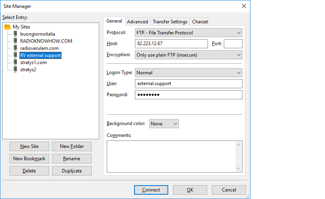The image size is (325, 199).
Task: Click the resize grip at dialog corner
Action: (247, 196)
